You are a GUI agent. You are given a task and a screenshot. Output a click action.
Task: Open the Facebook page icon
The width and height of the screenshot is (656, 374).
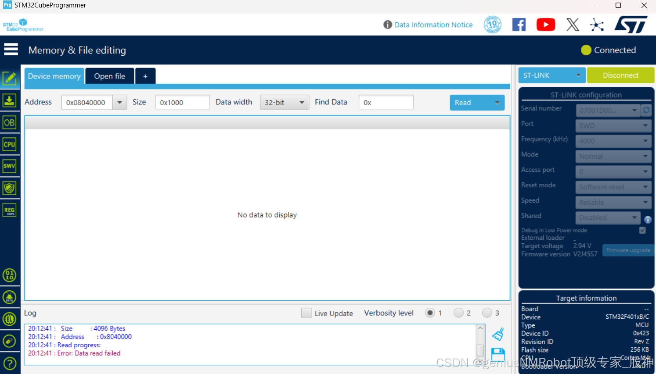point(519,25)
